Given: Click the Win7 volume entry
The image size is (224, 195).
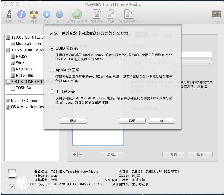Looking at the screenshot, I should 20,63.
